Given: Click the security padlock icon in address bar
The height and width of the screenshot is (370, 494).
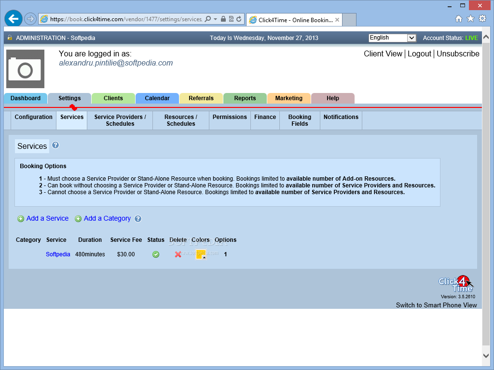Looking at the screenshot, I should click(223, 19).
